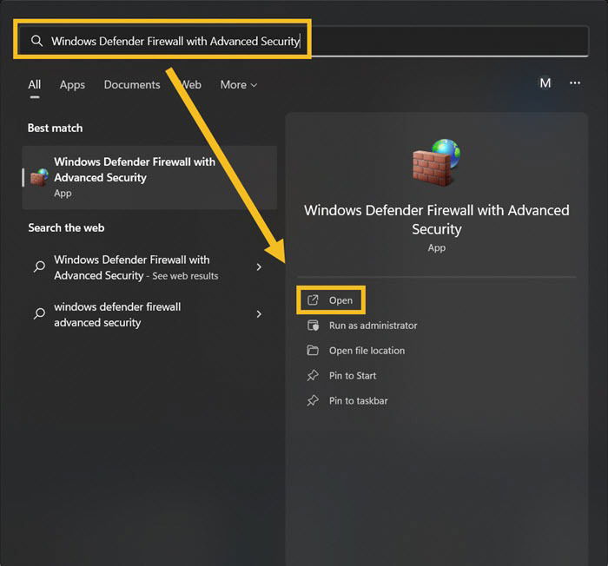Screen dimensions: 608x566
Task: Click the large firewall app icon
Action: [x=437, y=162]
